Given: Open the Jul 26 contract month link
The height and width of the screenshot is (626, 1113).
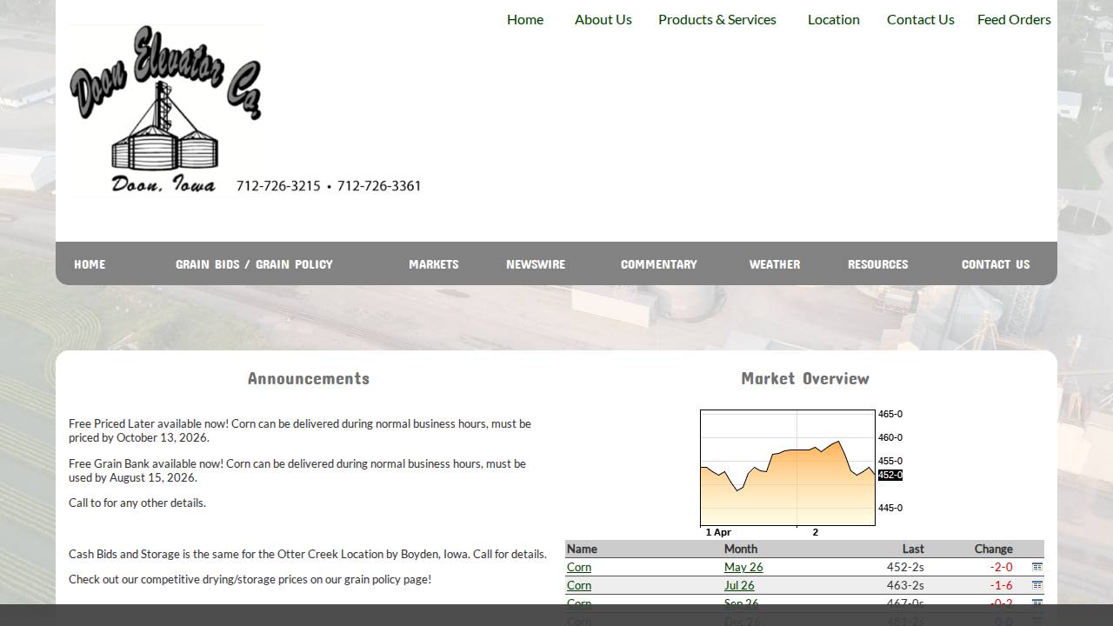Looking at the screenshot, I should pos(738,585).
